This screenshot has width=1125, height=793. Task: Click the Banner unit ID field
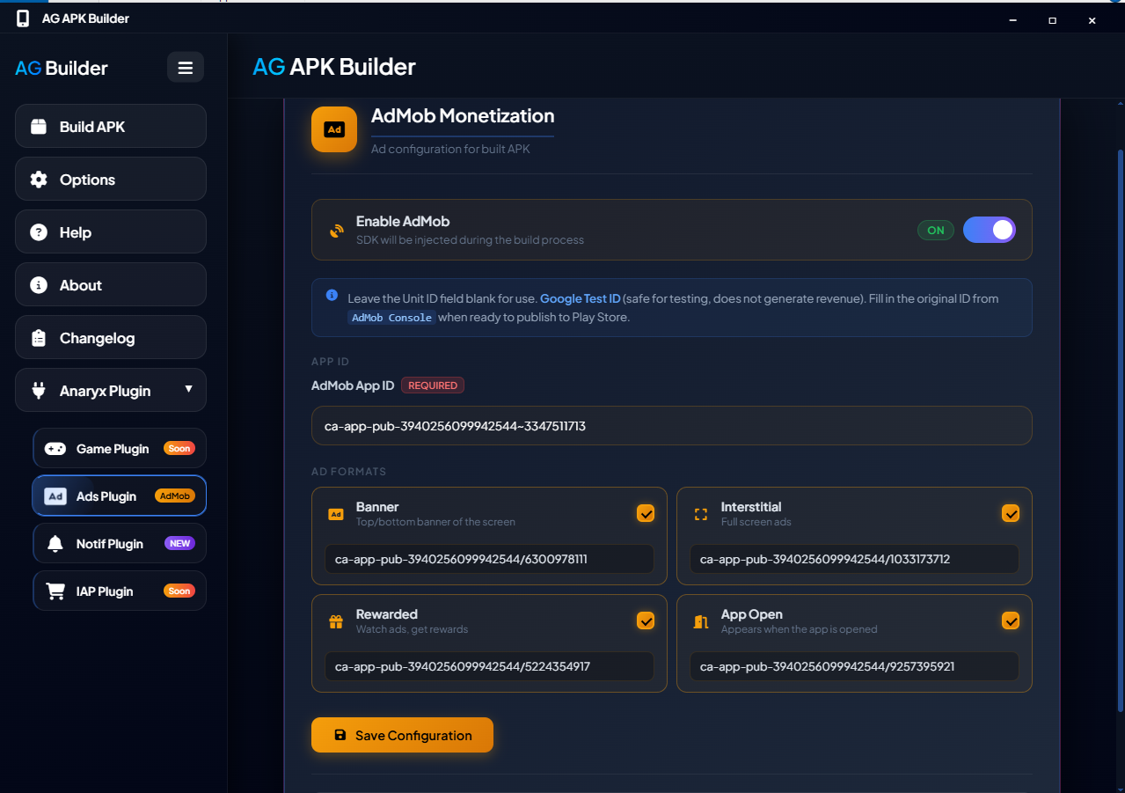(489, 559)
